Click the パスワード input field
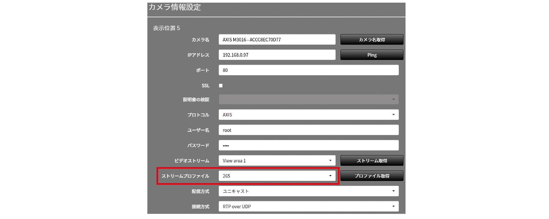Image resolution: width=549 pixels, height=219 pixels. pos(309,145)
